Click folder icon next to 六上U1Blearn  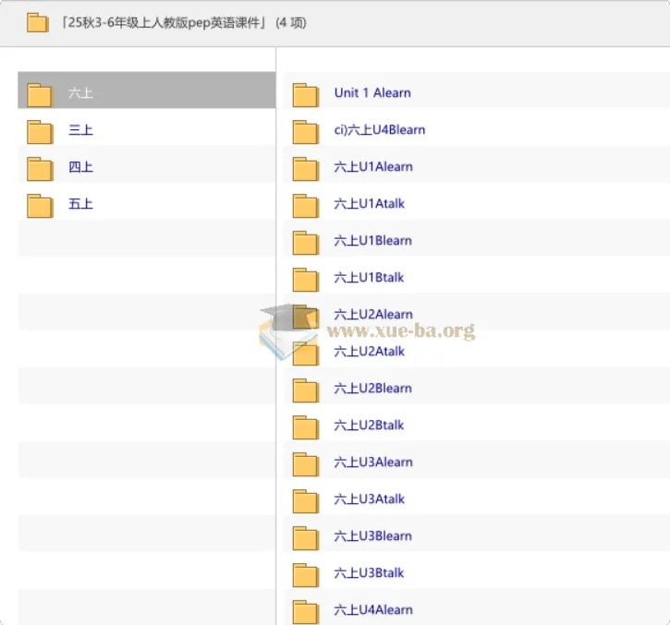pyautogui.click(x=306, y=243)
